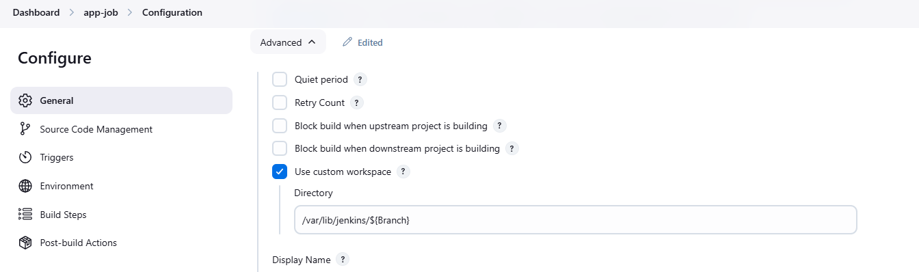This screenshot has width=919, height=272.
Task: Click breadcrumb chevron after Dashboard
Action: (x=72, y=12)
